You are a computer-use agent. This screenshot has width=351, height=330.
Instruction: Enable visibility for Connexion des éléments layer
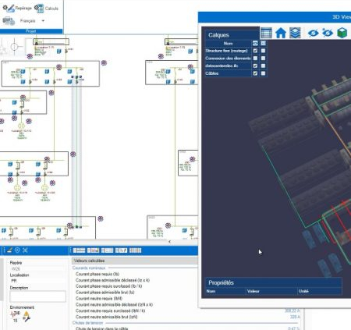click(255, 59)
